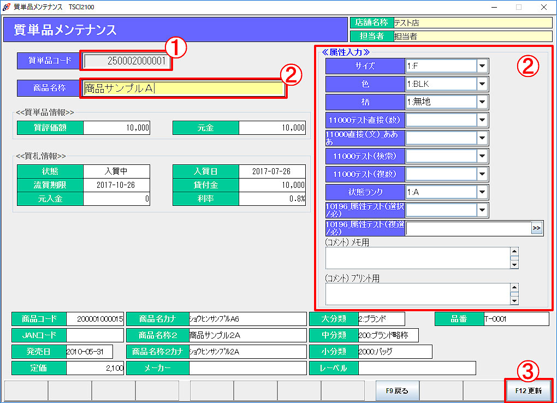Expand the 11000テスト直接(数) dropdown

tap(482, 120)
